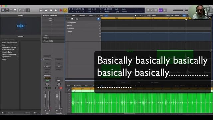Click the Duplicate Track button
Viewport: 213px width, 120px height.
click(x=72, y=19)
